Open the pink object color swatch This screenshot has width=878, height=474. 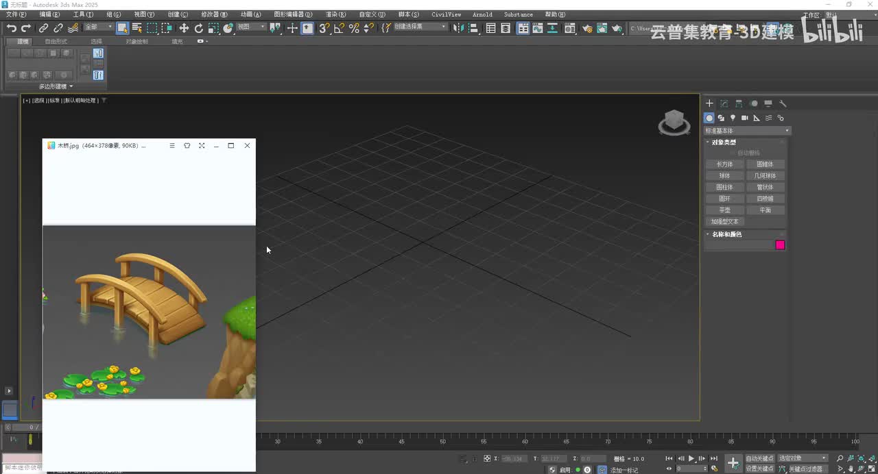click(x=780, y=245)
